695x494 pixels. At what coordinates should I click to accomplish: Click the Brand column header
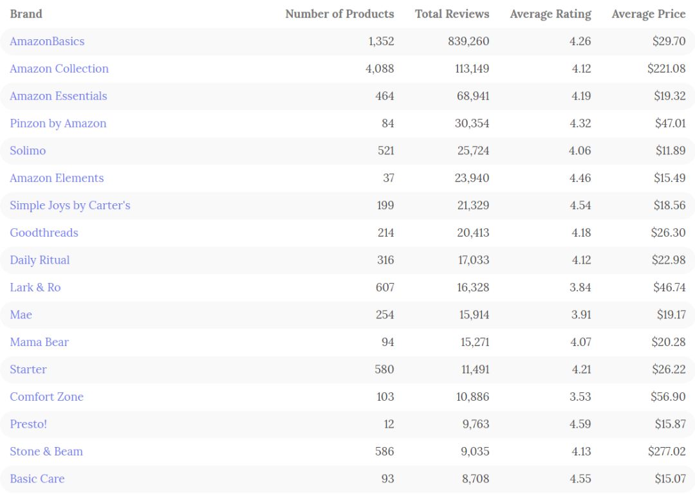tap(26, 14)
